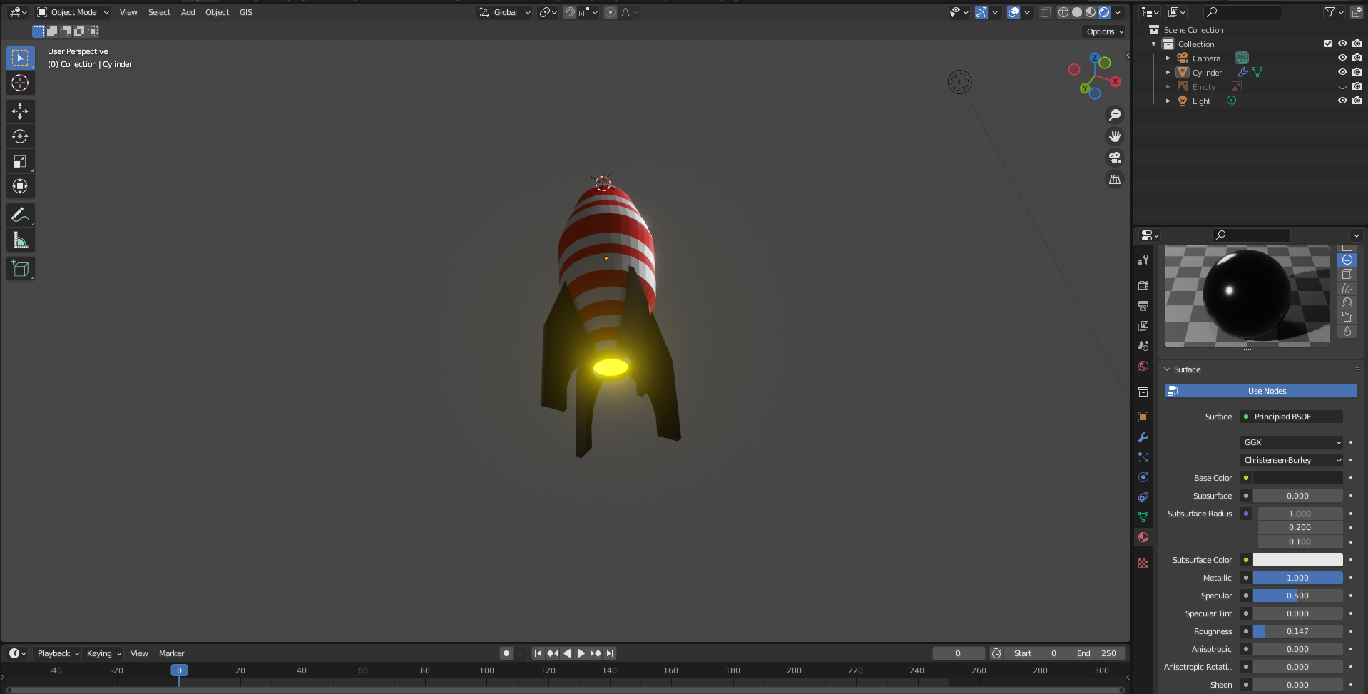Click the Base Color swatch

[x=1298, y=478]
